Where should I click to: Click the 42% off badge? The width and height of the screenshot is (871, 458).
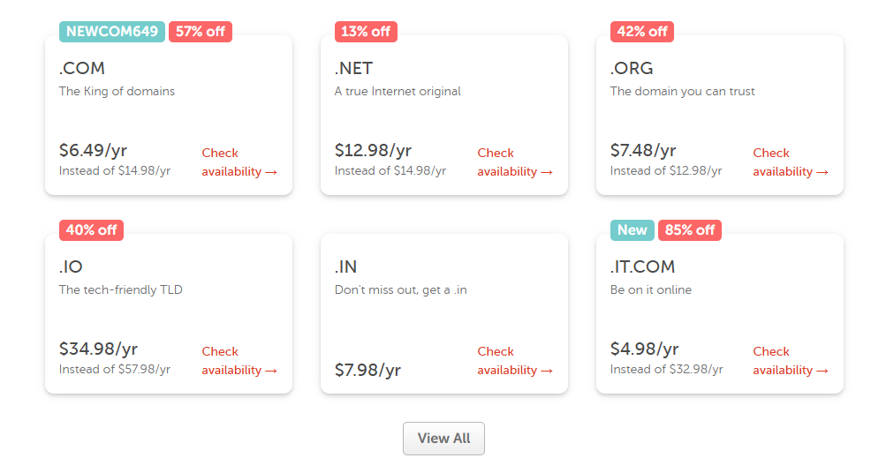[x=642, y=32]
